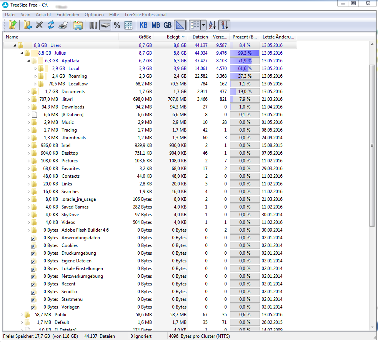Viewport: 378px width, 342px height.
Task: Open the Datei menu
Action: tap(10, 15)
